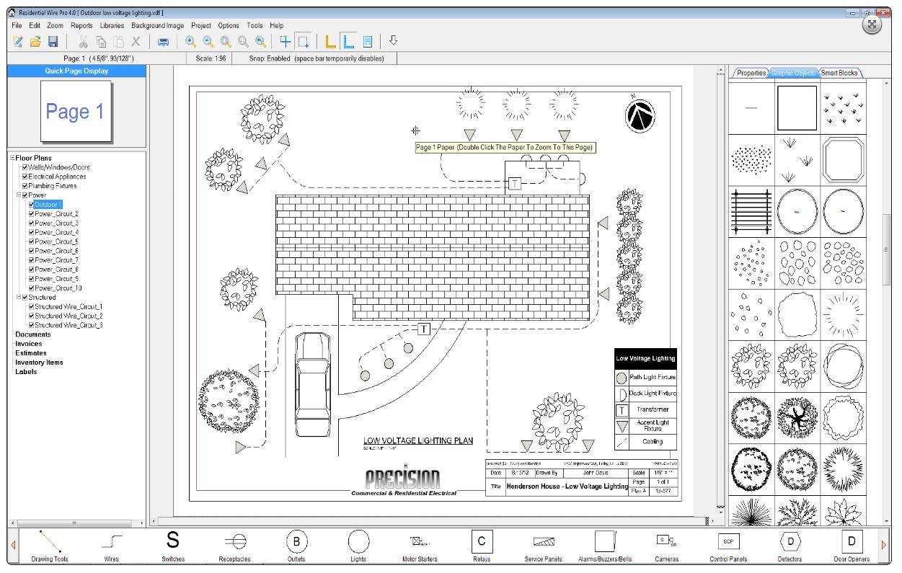Screen dimensions: 902x573
Task: Select Power_Circuit_10 in the tree
Action: click(x=58, y=288)
